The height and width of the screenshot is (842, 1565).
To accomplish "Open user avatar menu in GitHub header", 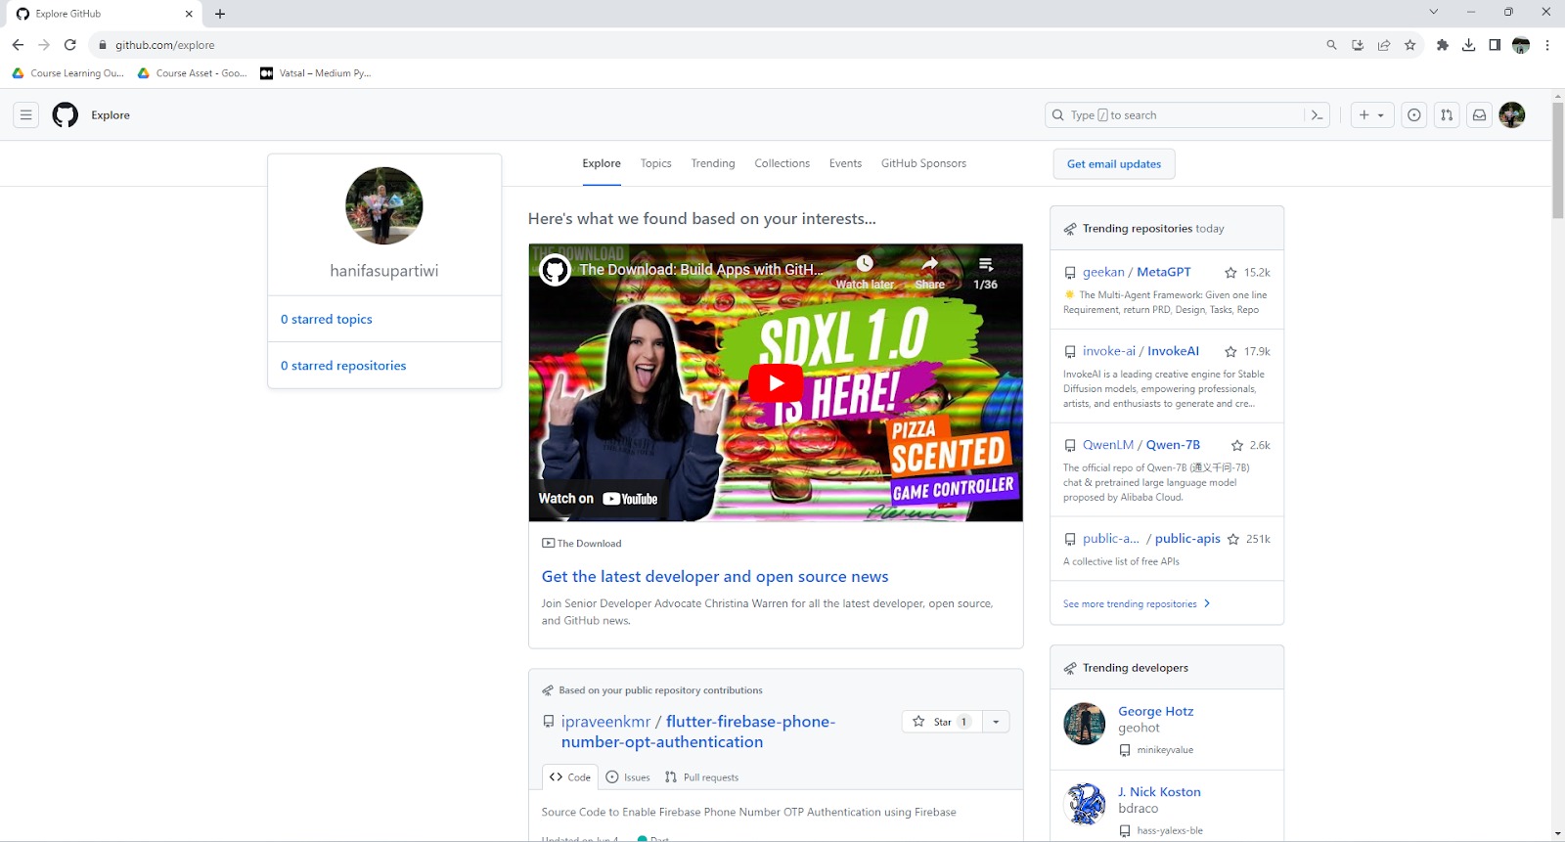I will (x=1512, y=115).
